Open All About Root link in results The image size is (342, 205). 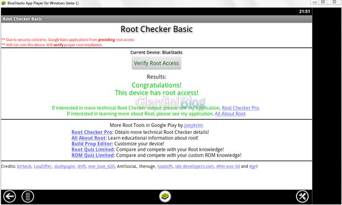(x=230, y=114)
